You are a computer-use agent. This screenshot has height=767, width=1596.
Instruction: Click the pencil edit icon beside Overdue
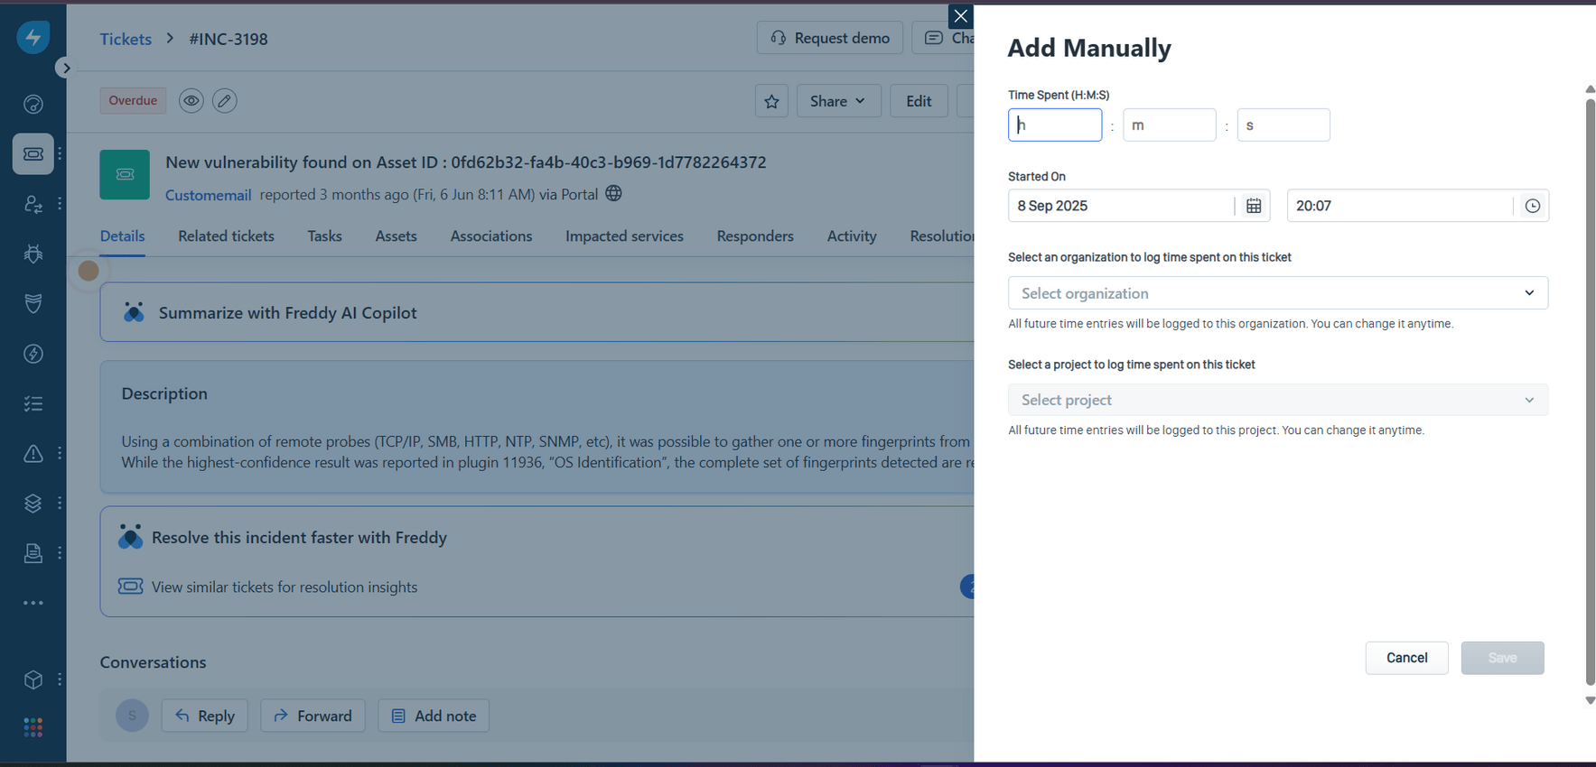tap(225, 100)
